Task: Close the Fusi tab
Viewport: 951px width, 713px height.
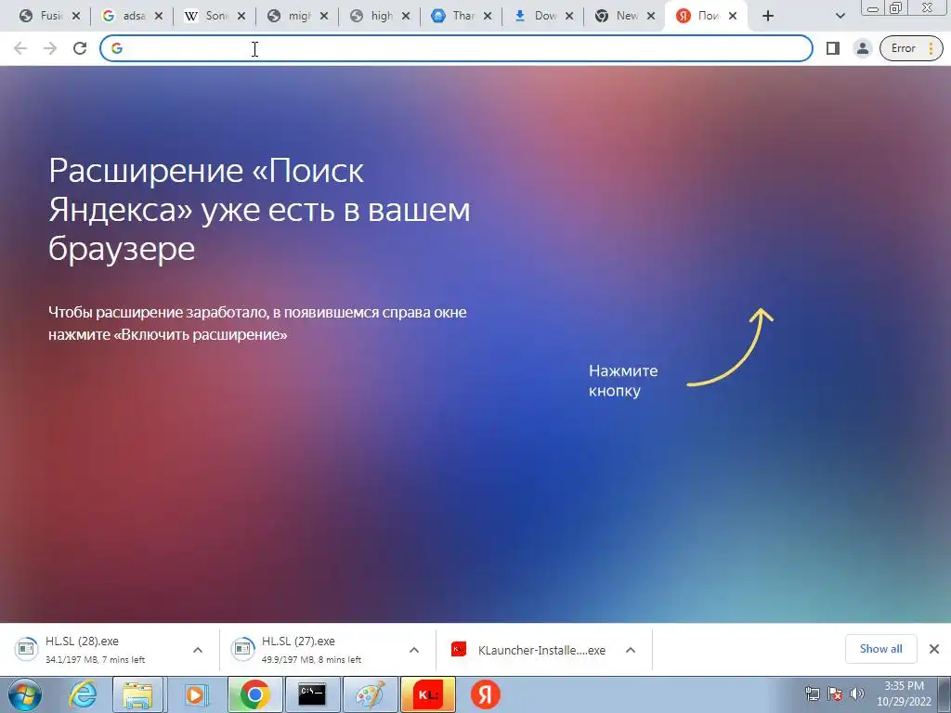Action: pyautogui.click(x=76, y=17)
